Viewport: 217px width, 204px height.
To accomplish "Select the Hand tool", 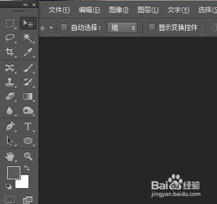I will coord(10,156).
